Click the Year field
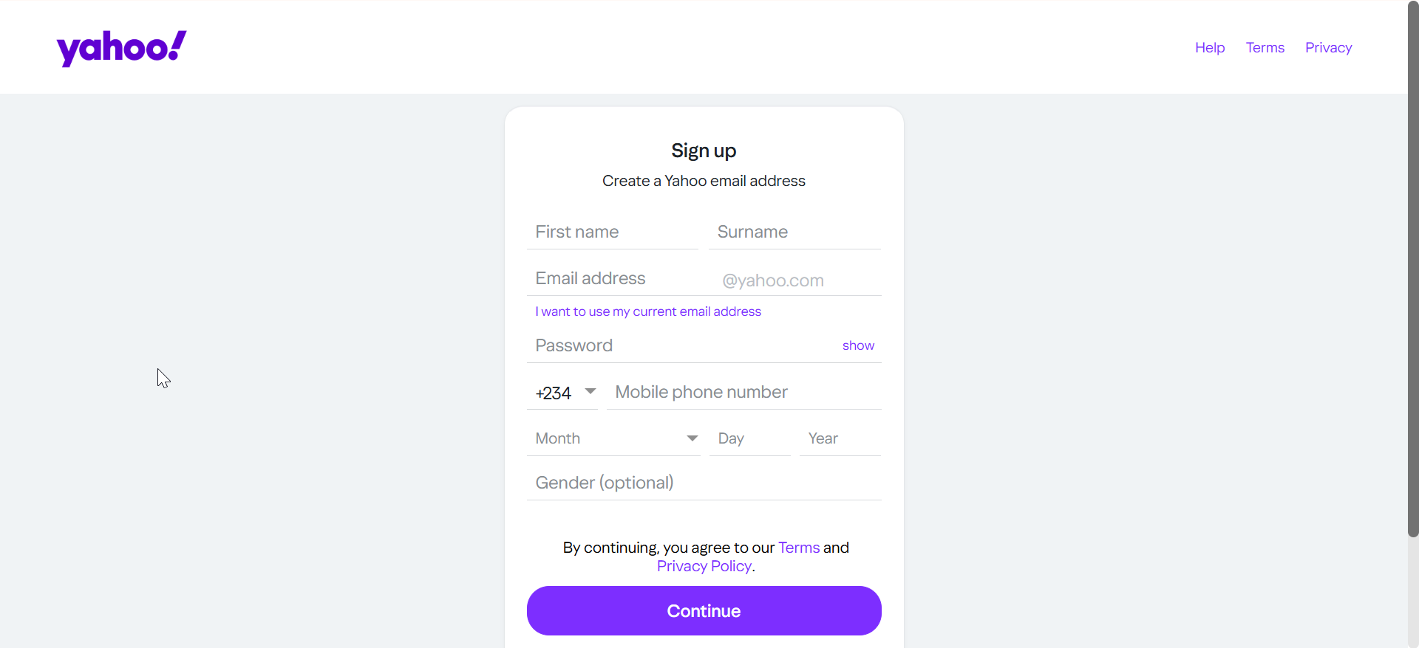The image size is (1419, 648). coord(840,438)
